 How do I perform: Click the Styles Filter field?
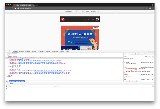pos(134,56)
